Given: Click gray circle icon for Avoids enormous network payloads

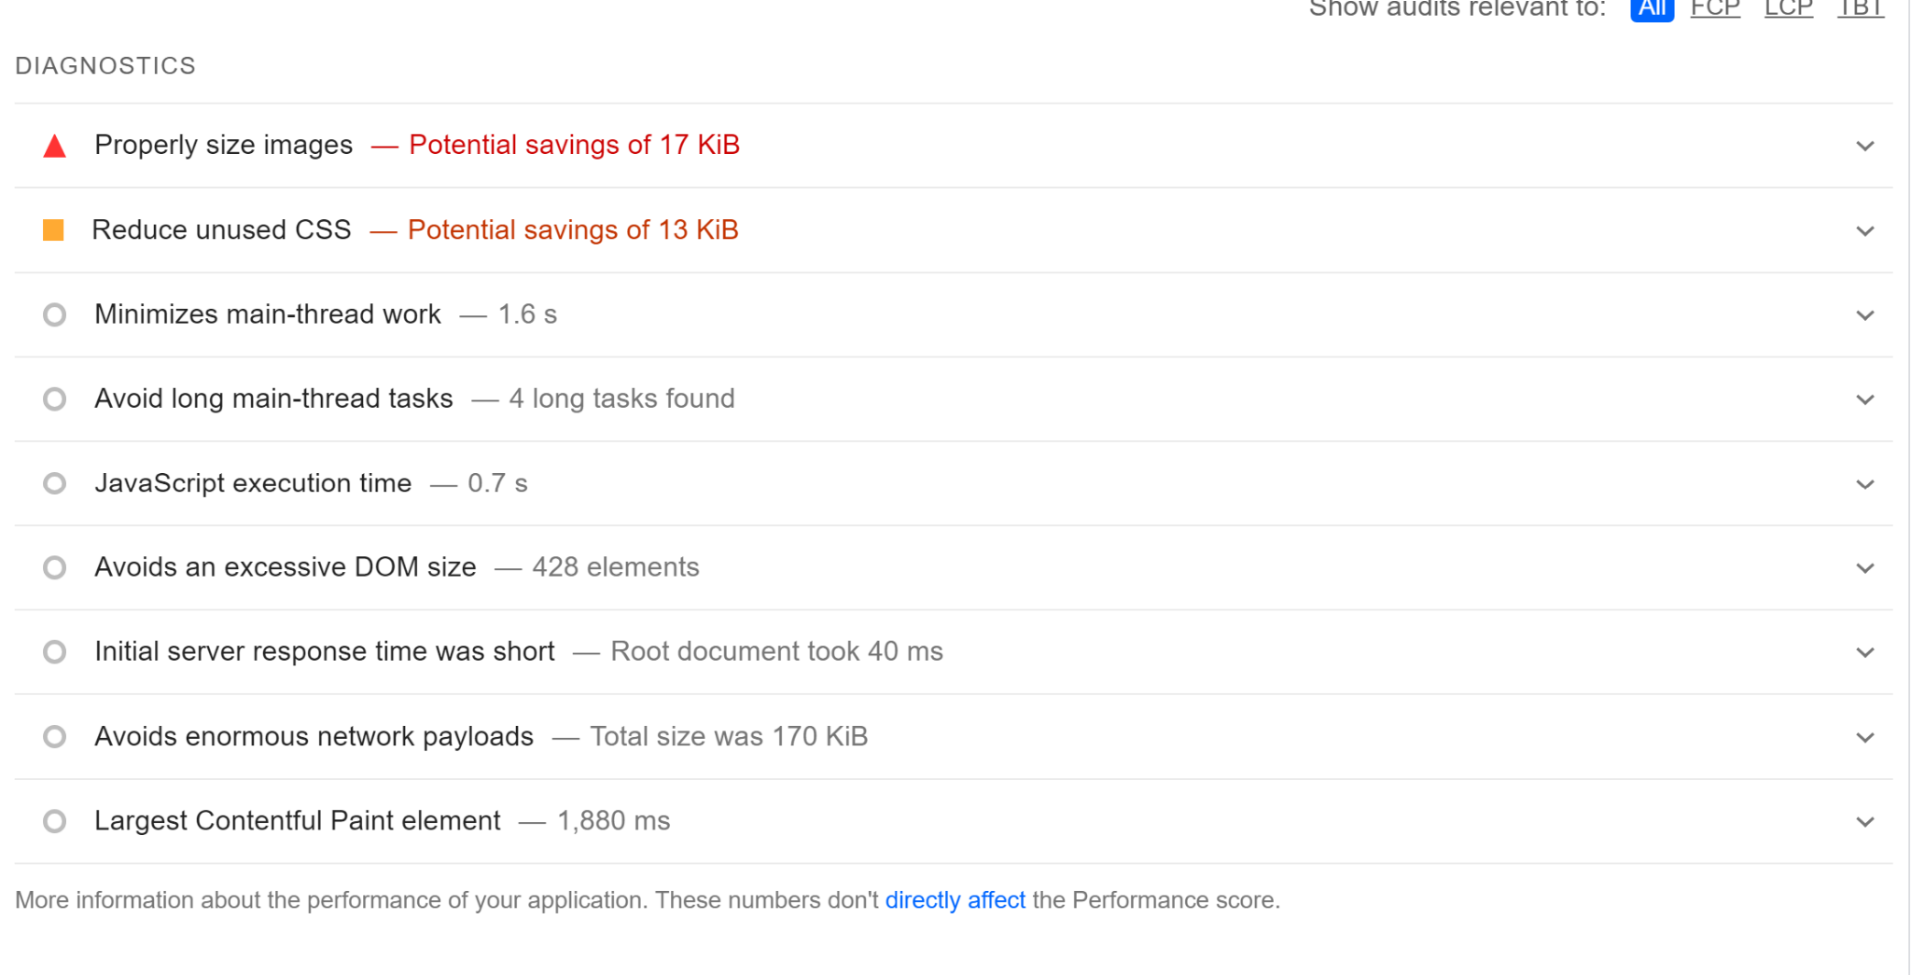Looking at the screenshot, I should click(55, 737).
